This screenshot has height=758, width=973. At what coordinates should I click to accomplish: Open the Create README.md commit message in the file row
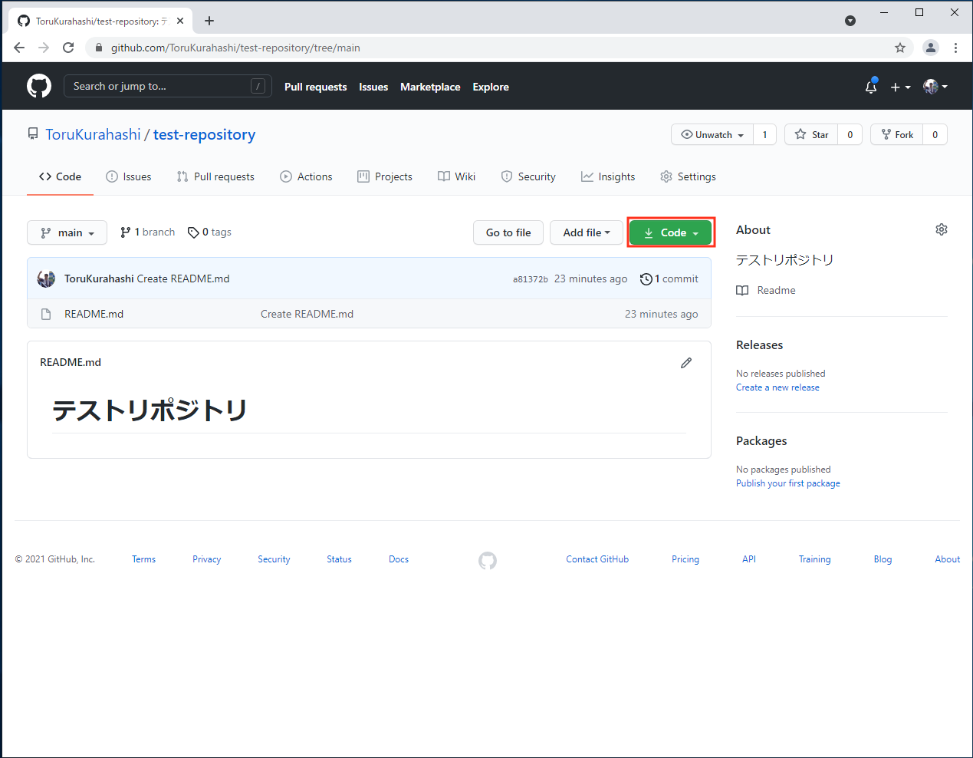click(x=307, y=314)
